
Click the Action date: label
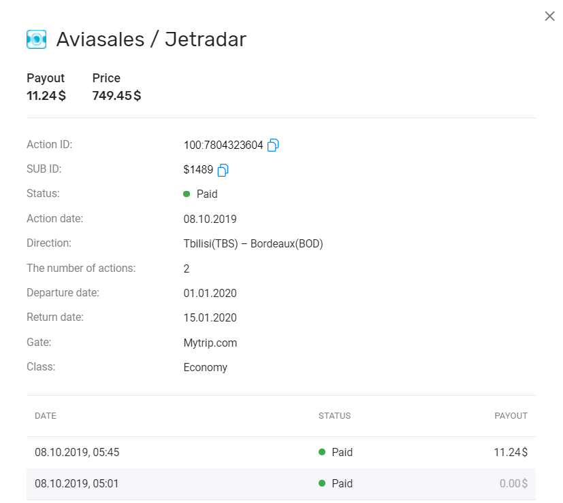pos(55,219)
